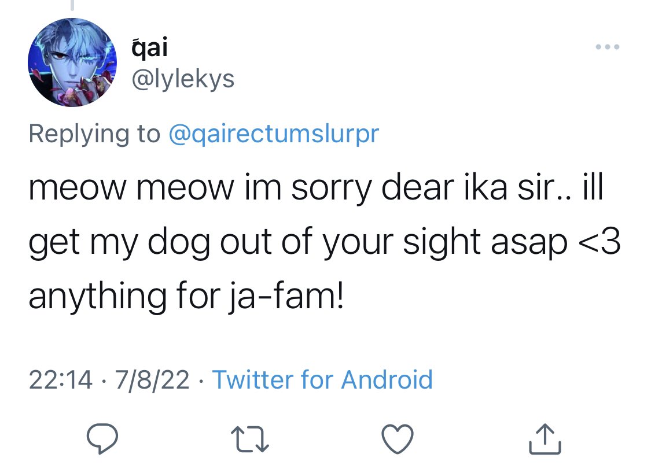Click the reply speech bubble icon
Screen dimensions: 651x469
click(x=102, y=438)
